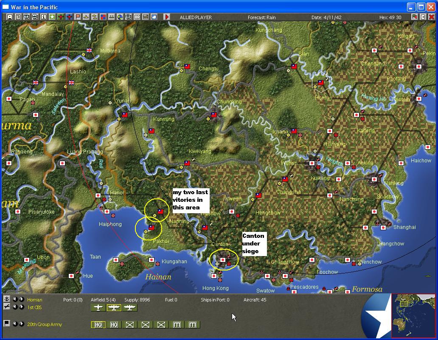The height and width of the screenshot is (340, 438).
Task: Open the Homan base name link
Action: coord(35,300)
